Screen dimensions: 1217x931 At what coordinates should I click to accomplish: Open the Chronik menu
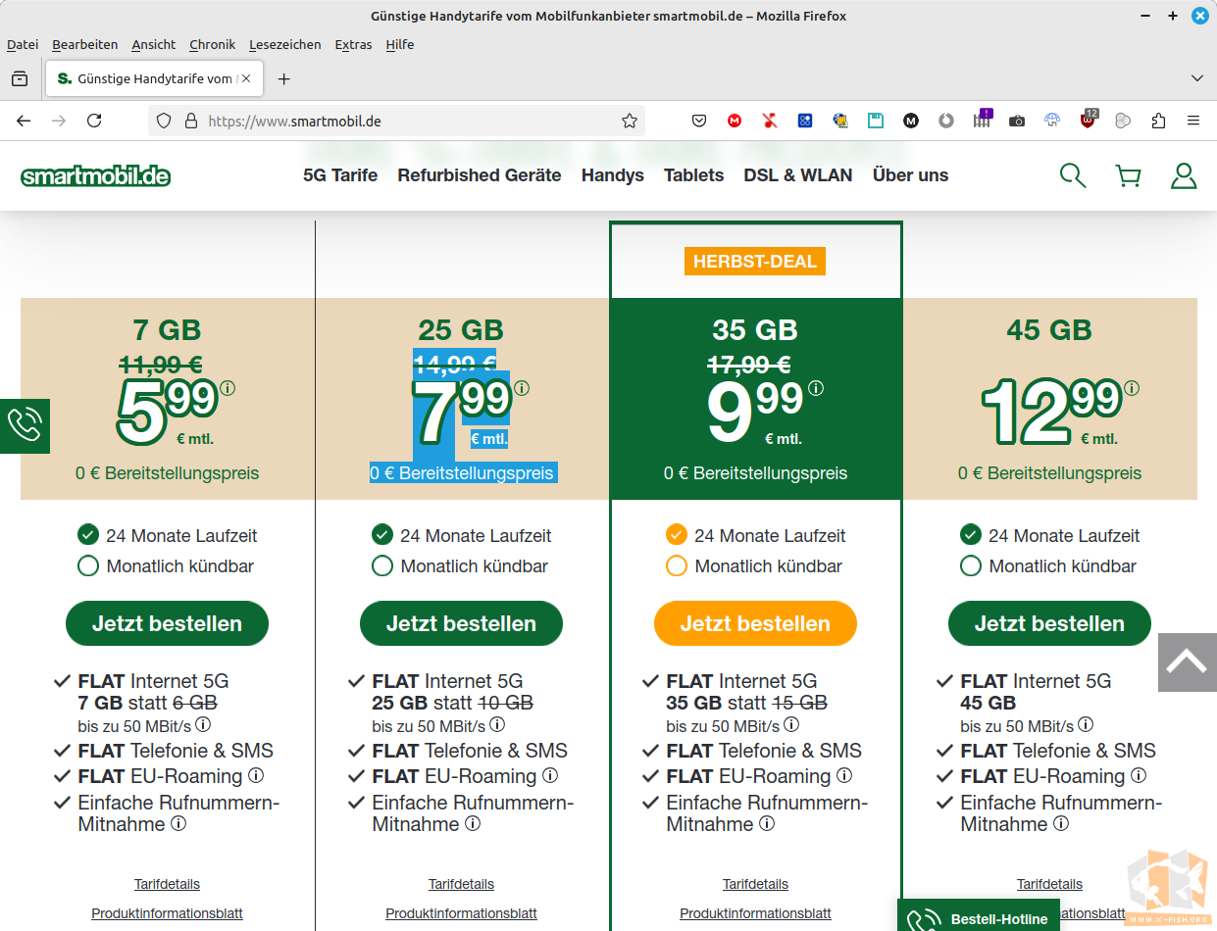[213, 44]
